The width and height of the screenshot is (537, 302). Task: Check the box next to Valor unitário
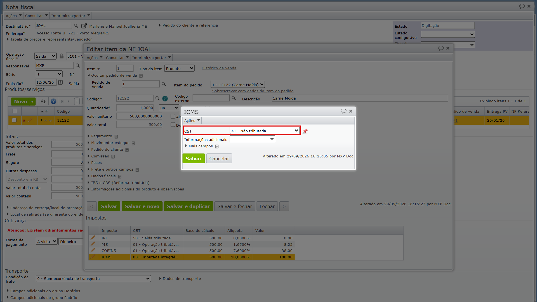[x=173, y=116]
